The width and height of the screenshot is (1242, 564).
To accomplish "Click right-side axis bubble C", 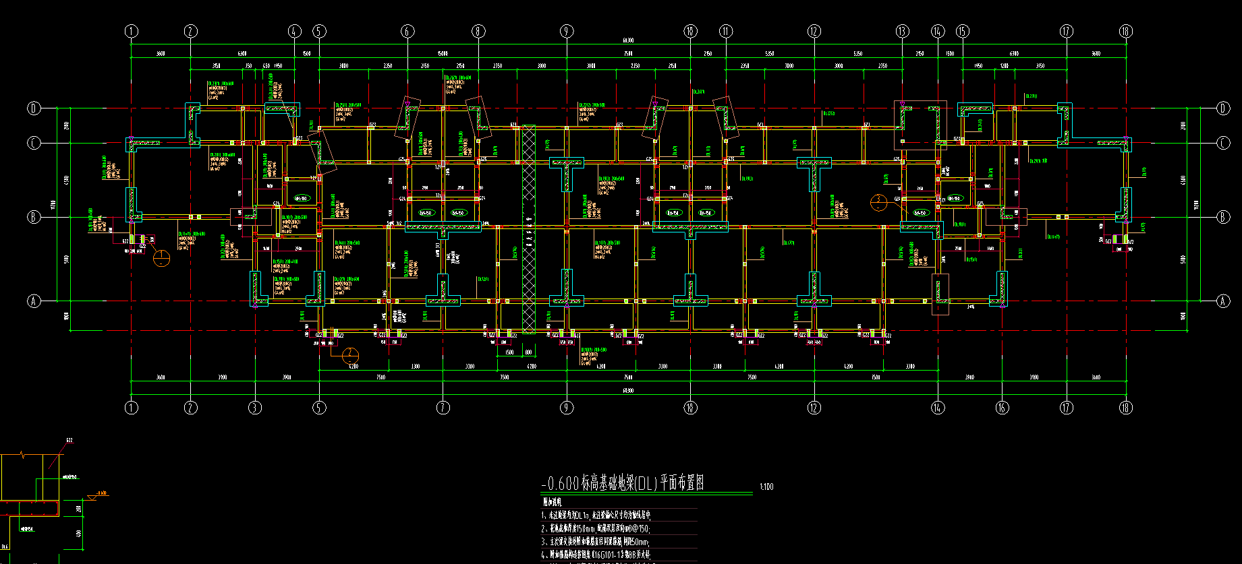I will click(1223, 143).
